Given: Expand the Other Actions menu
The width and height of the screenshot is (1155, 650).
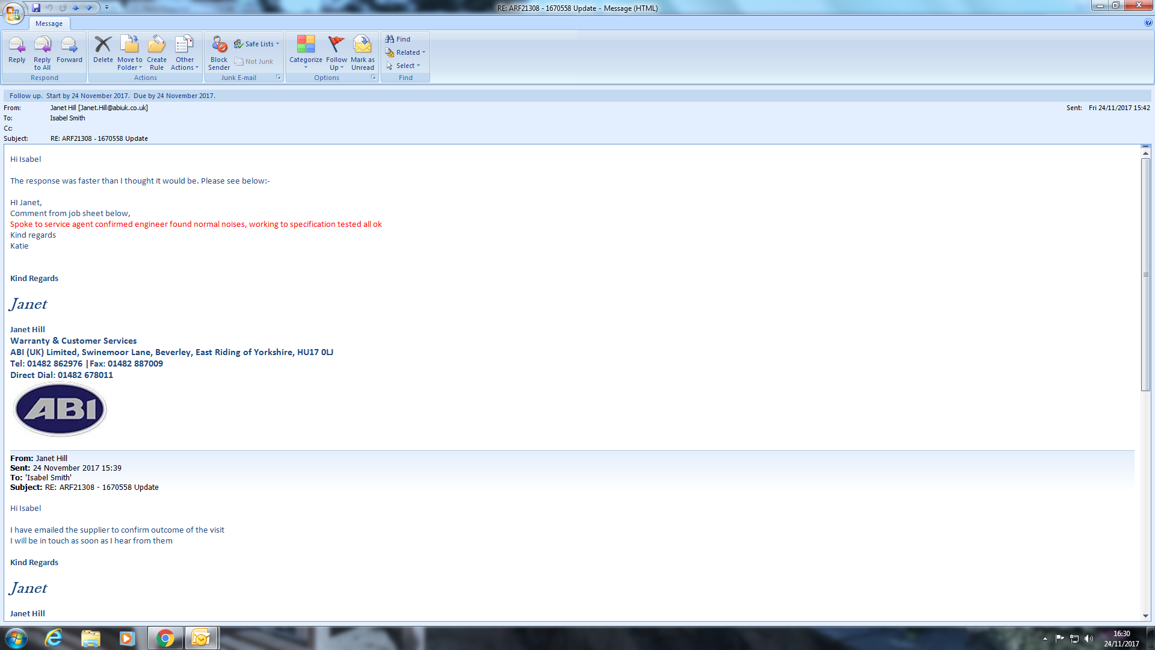Looking at the screenshot, I should click(185, 53).
